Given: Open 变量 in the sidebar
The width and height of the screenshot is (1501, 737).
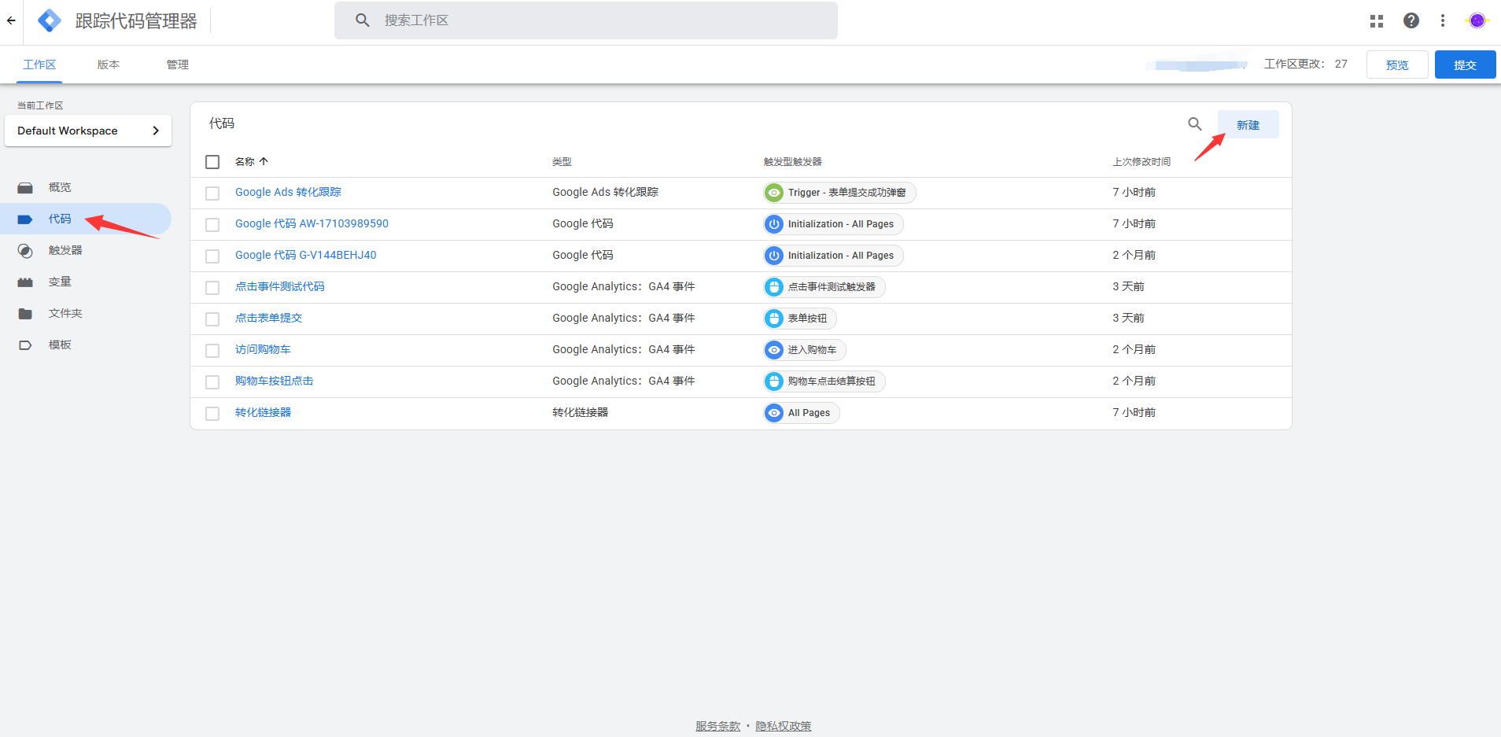Looking at the screenshot, I should coord(59,282).
